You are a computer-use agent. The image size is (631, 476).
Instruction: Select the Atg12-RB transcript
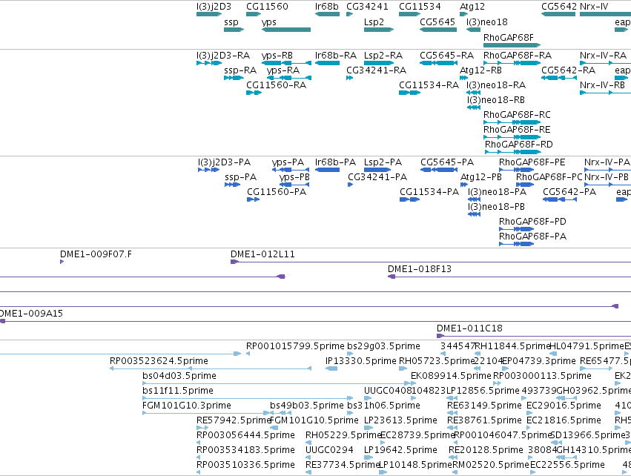click(463, 78)
